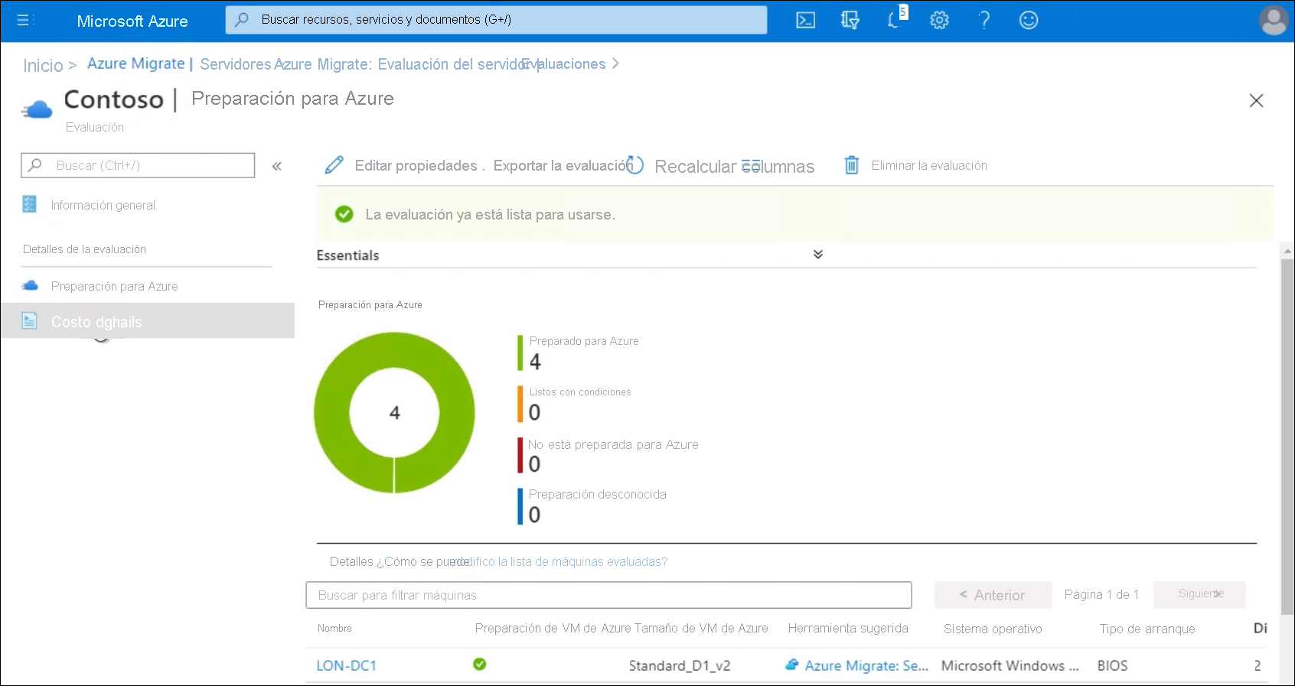Click the green Preparado para Azure legend bar
The height and width of the screenshot is (686, 1295).
click(520, 353)
